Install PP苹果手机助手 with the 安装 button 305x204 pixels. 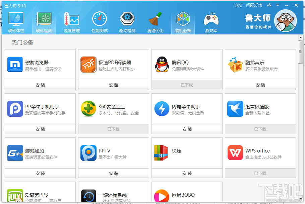tap(40, 129)
